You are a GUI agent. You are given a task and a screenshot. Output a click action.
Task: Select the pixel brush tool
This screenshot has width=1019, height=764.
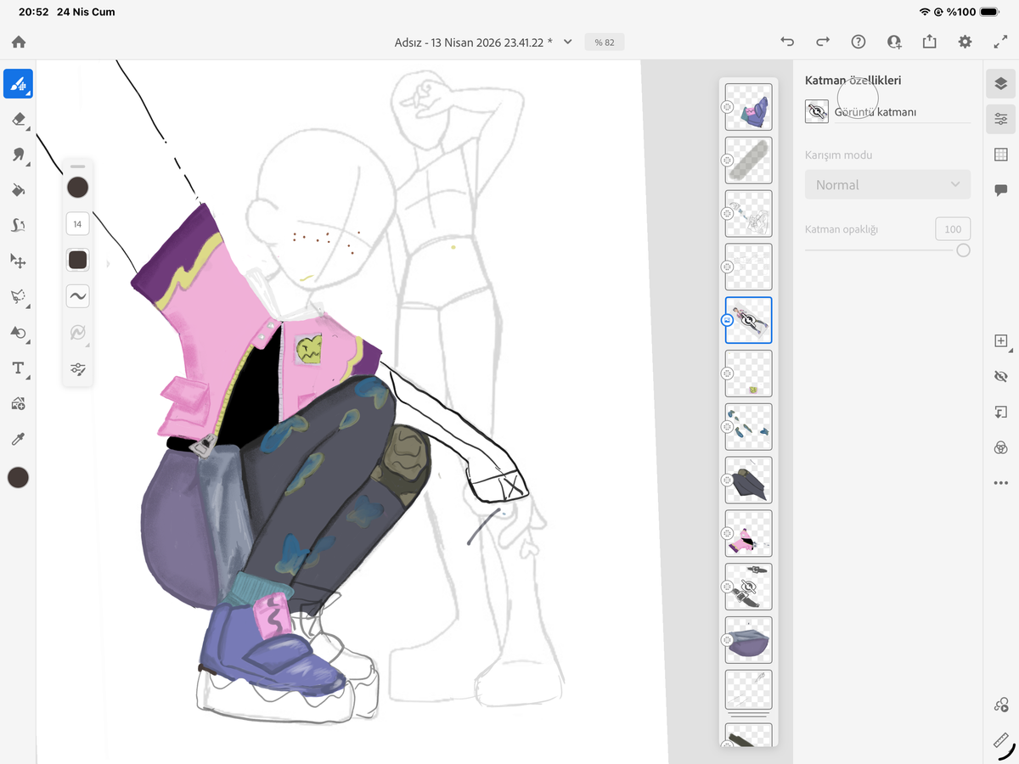(18, 83)
